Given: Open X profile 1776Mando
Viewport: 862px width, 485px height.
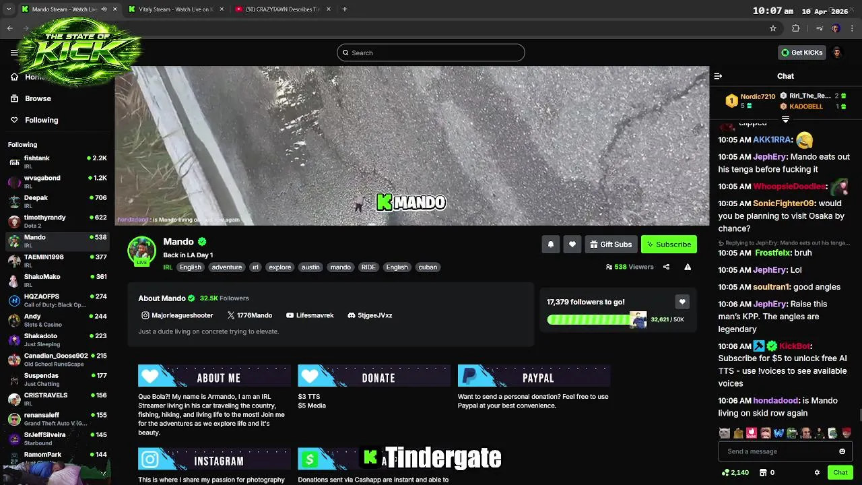Looking at the screenshot, I should point(250,315).
